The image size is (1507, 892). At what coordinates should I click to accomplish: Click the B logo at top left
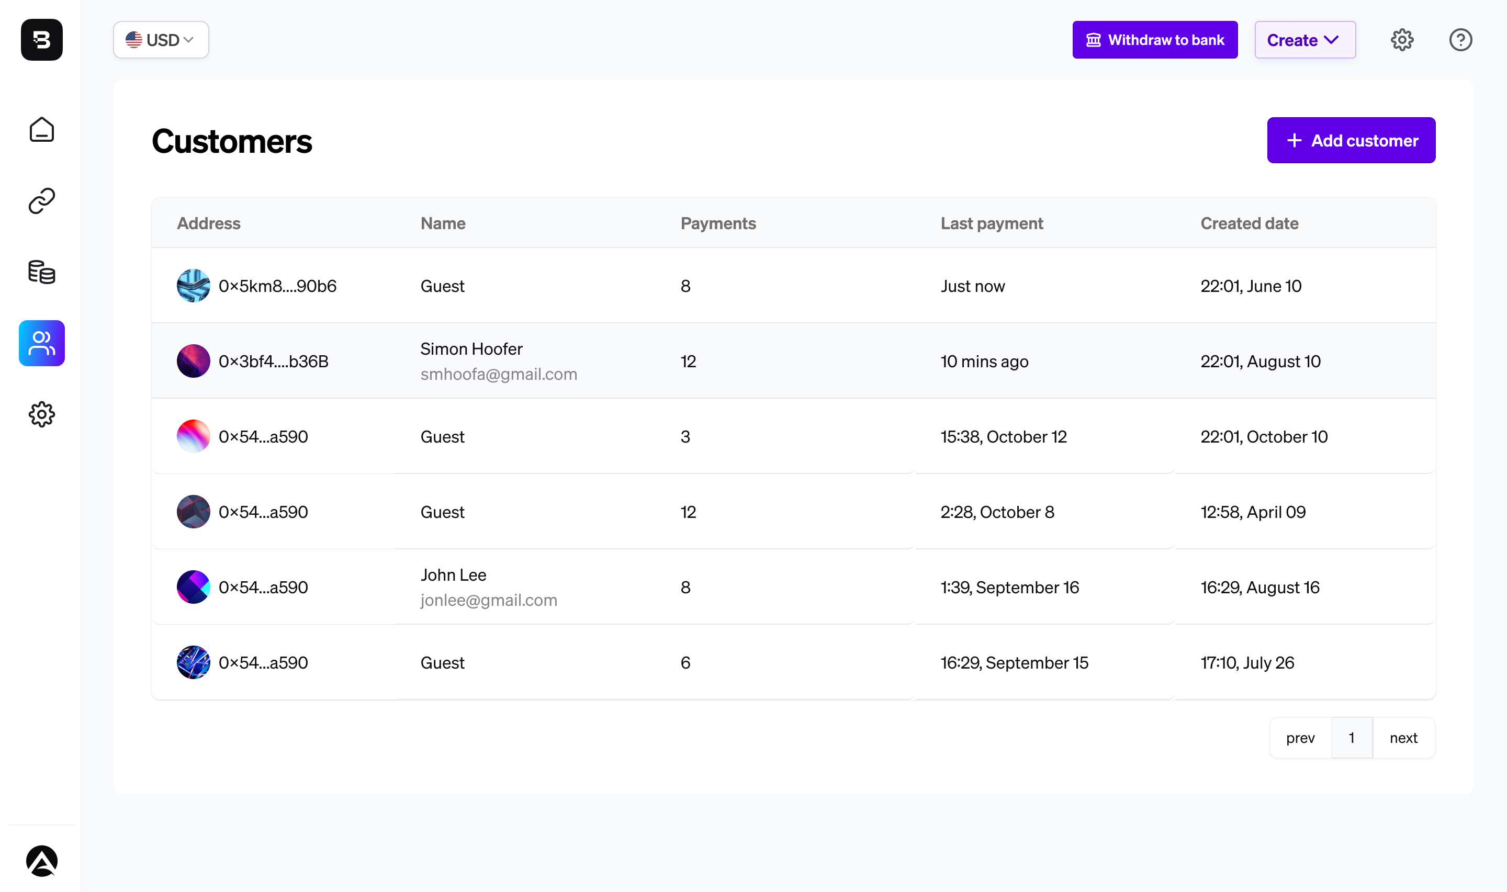click(41, 40)
